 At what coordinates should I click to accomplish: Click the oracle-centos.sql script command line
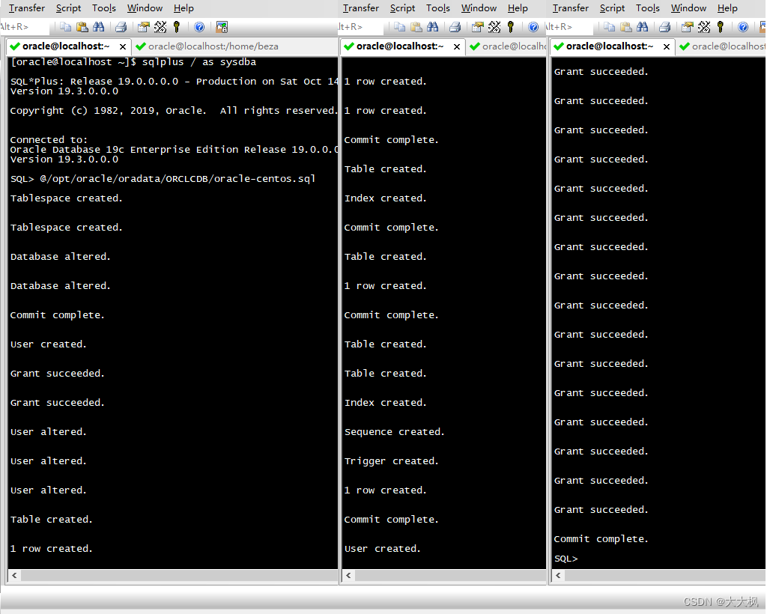(163, 179)
